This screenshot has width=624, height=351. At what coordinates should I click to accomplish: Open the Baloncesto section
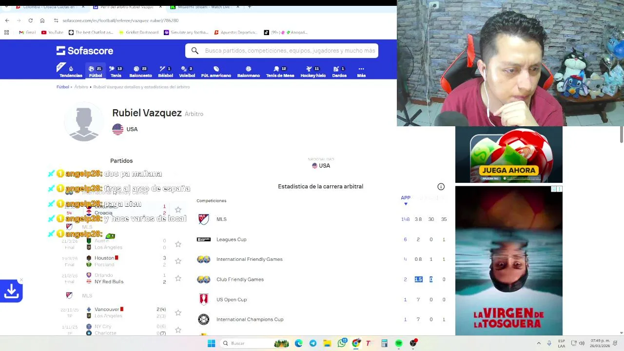(140, 72)
